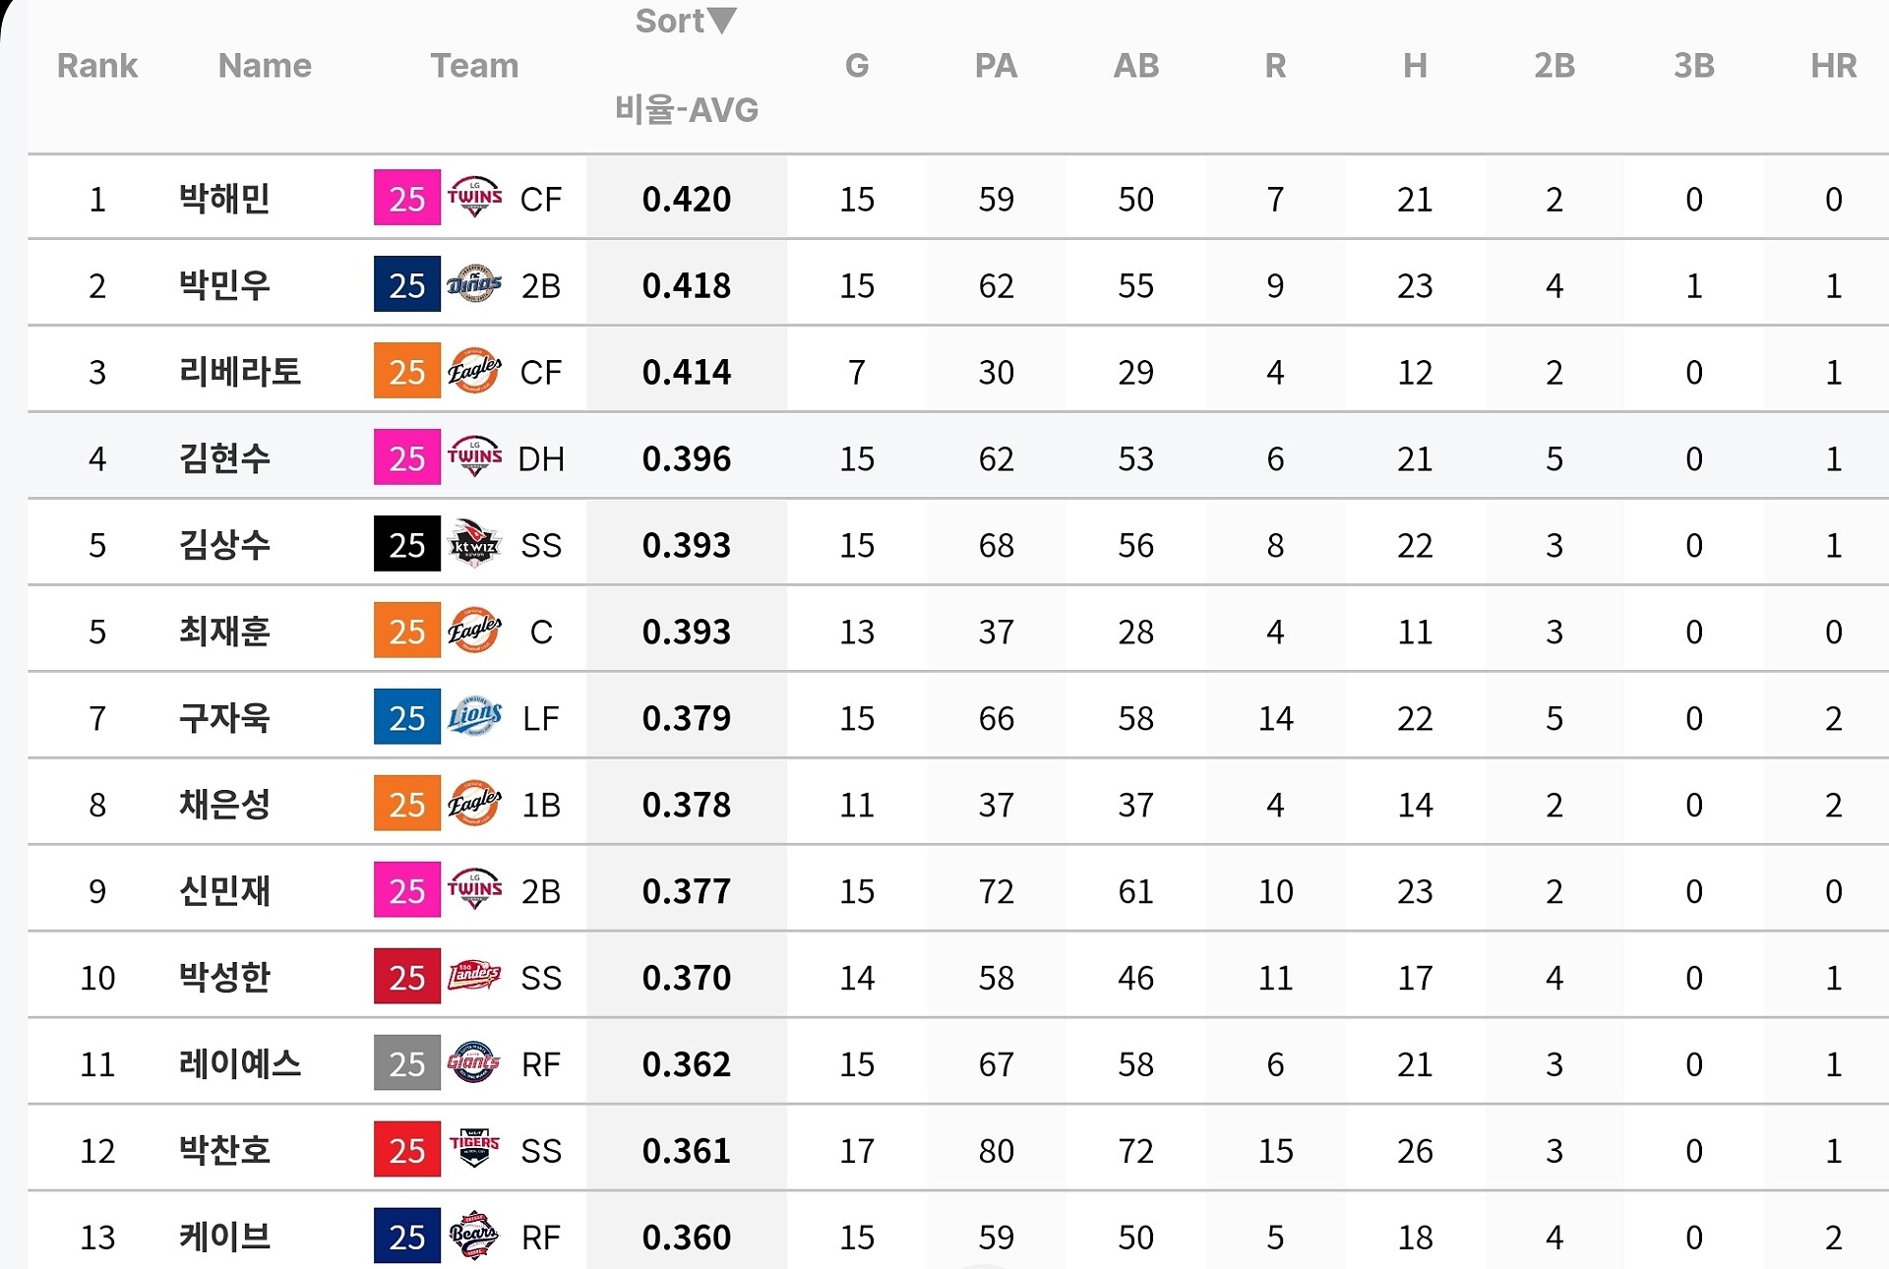The image size is (1889, 1269).
Task: Click Lotte Giants logo beside 레이예스
Action: pos(474,1063)
